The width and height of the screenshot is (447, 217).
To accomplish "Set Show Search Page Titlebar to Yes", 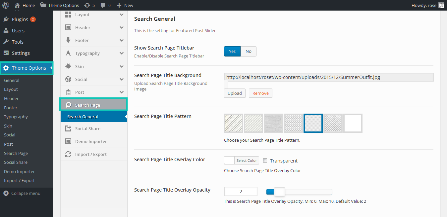I will coord(232,52).
